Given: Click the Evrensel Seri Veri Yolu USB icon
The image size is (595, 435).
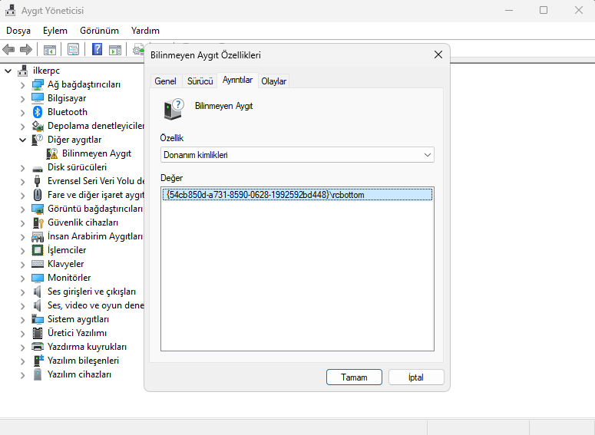Looking at the screenshot, I should [37, 181].
